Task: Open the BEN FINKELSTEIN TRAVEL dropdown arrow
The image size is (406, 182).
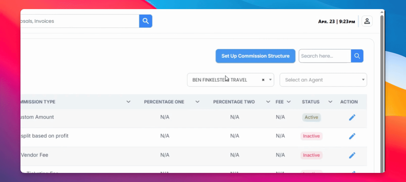Action: click(x=270, y=80)
